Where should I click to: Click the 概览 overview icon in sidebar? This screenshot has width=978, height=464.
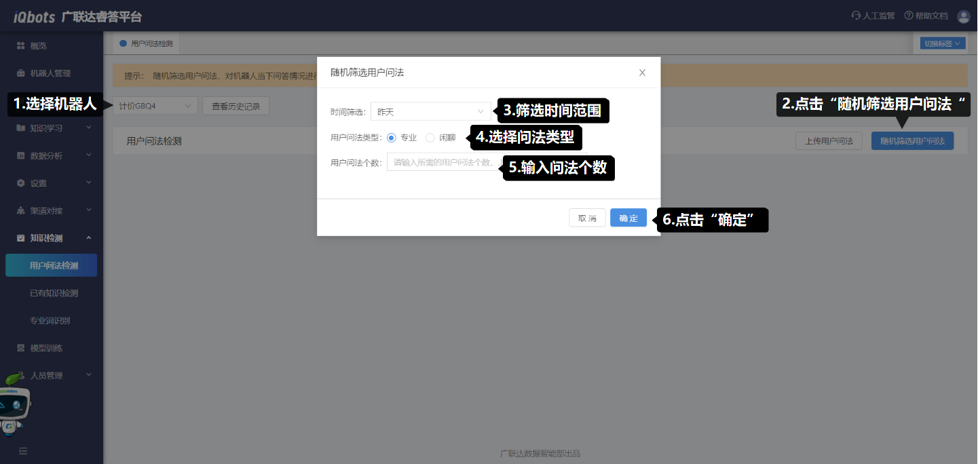point(20,45)
